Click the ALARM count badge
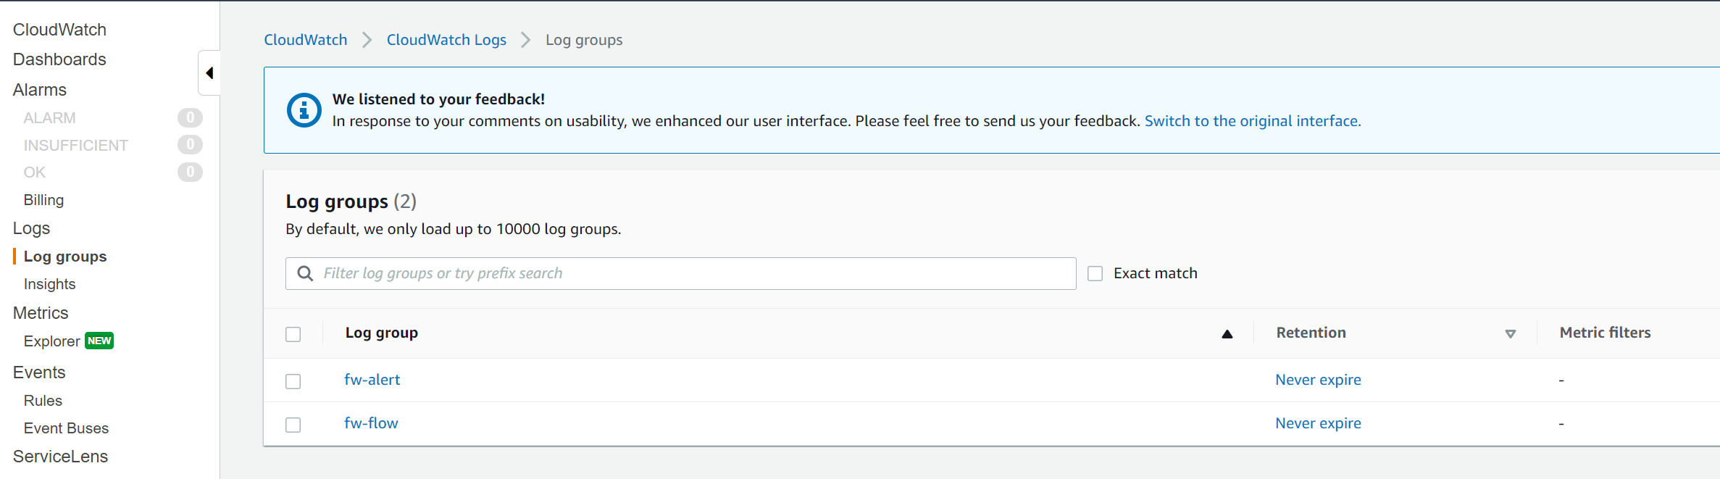This screenshot has height=479, width=1720. [x=190, y=117]
